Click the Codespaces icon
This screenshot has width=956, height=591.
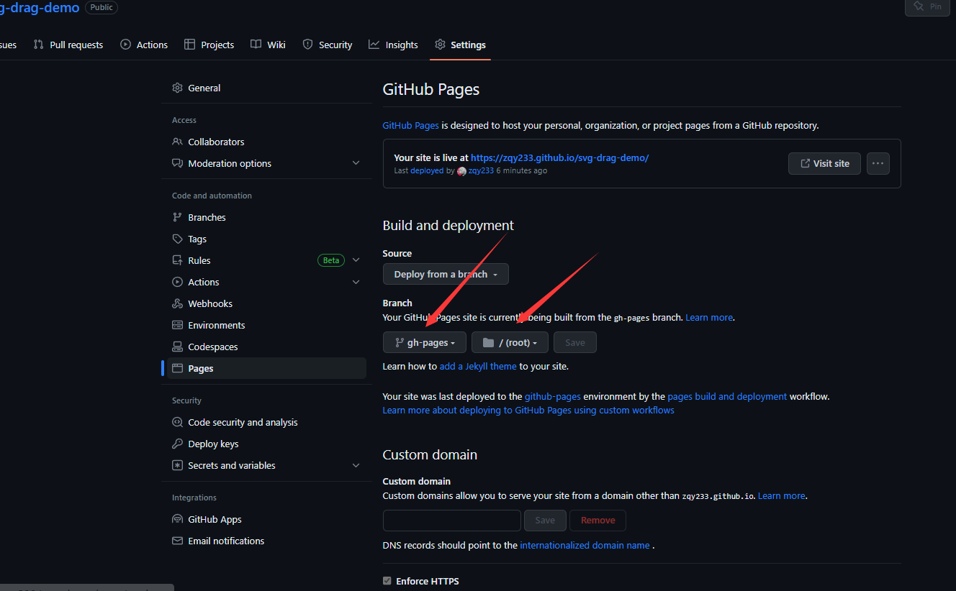coord(177,347)
